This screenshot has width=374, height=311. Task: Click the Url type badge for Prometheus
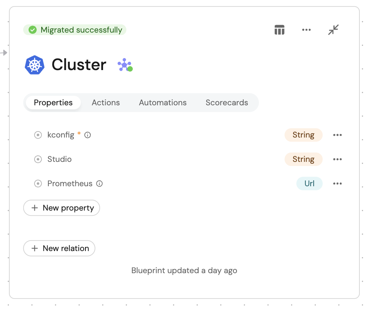pyautogui.click(x=309, y=184)
